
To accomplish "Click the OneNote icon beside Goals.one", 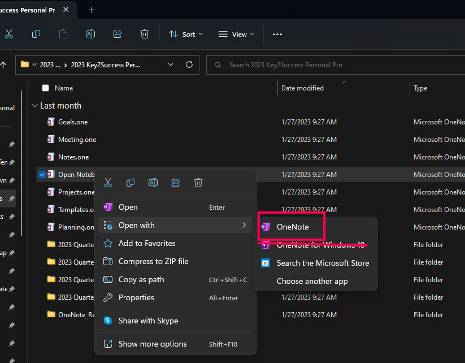I will tap(51, 122).
